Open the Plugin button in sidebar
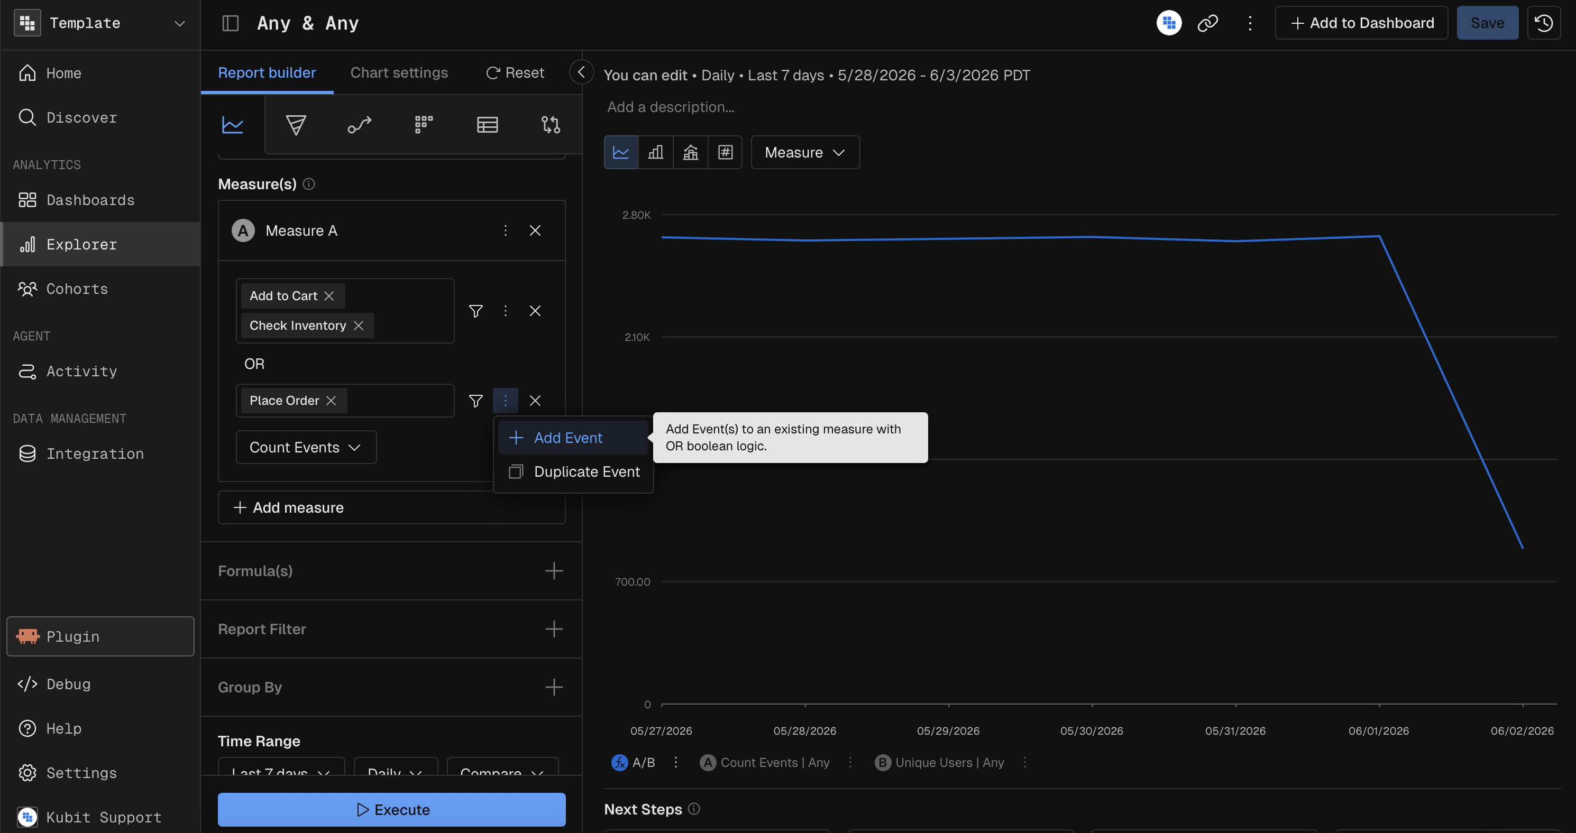The width and height of the screenshot is (1576, 833). (100, 636)
